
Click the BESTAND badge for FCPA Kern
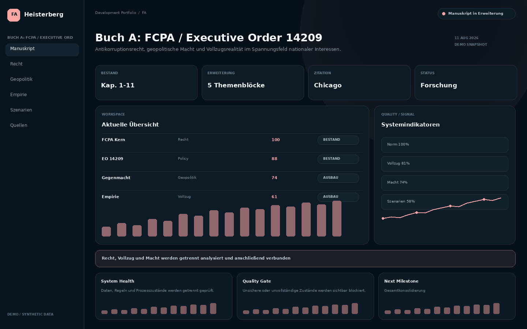[338, 140]
